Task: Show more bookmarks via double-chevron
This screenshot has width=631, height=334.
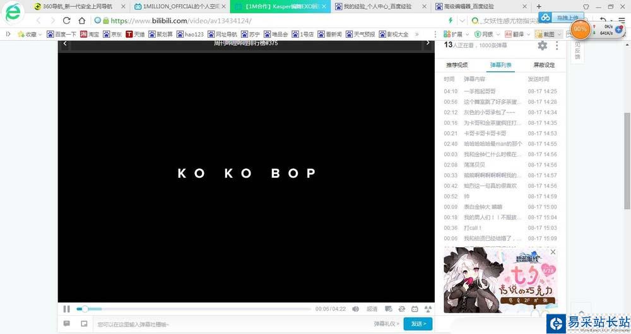Action: 417,34
